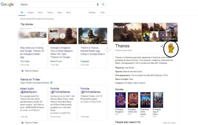Image resolution: width=198 pixels, height=125 pixels.
Task: Click the search box containing thanos
Action: 56,5
